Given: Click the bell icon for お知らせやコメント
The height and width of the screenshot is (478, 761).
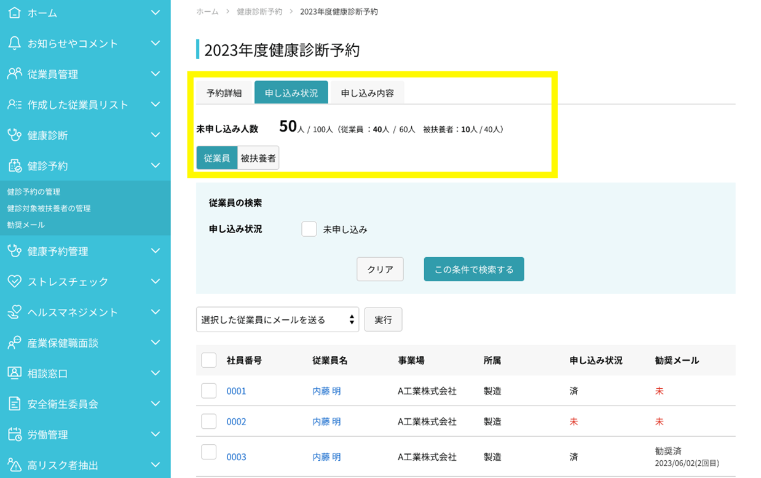Looking at the screenshot, I should pyautogui.click(x=14, y=43).
